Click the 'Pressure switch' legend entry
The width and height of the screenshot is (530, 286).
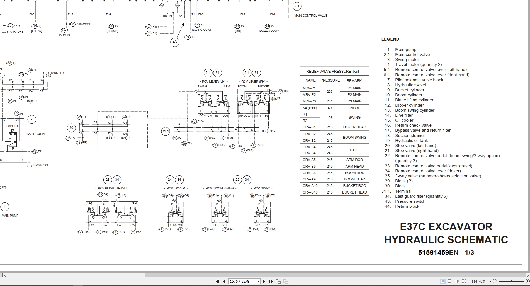[x=410, y=201]
